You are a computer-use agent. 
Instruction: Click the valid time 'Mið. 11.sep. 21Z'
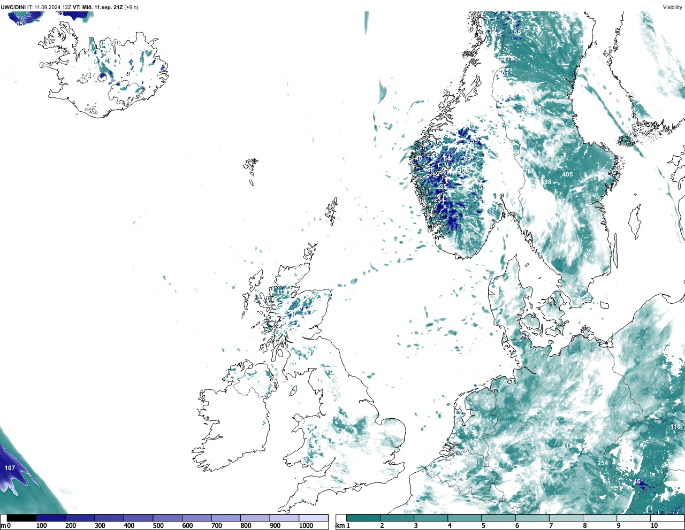point(102,7)
